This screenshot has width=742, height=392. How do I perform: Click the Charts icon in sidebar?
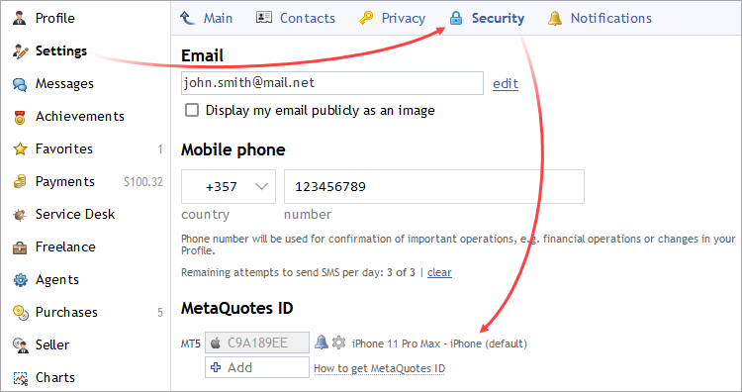pos(20,378)
